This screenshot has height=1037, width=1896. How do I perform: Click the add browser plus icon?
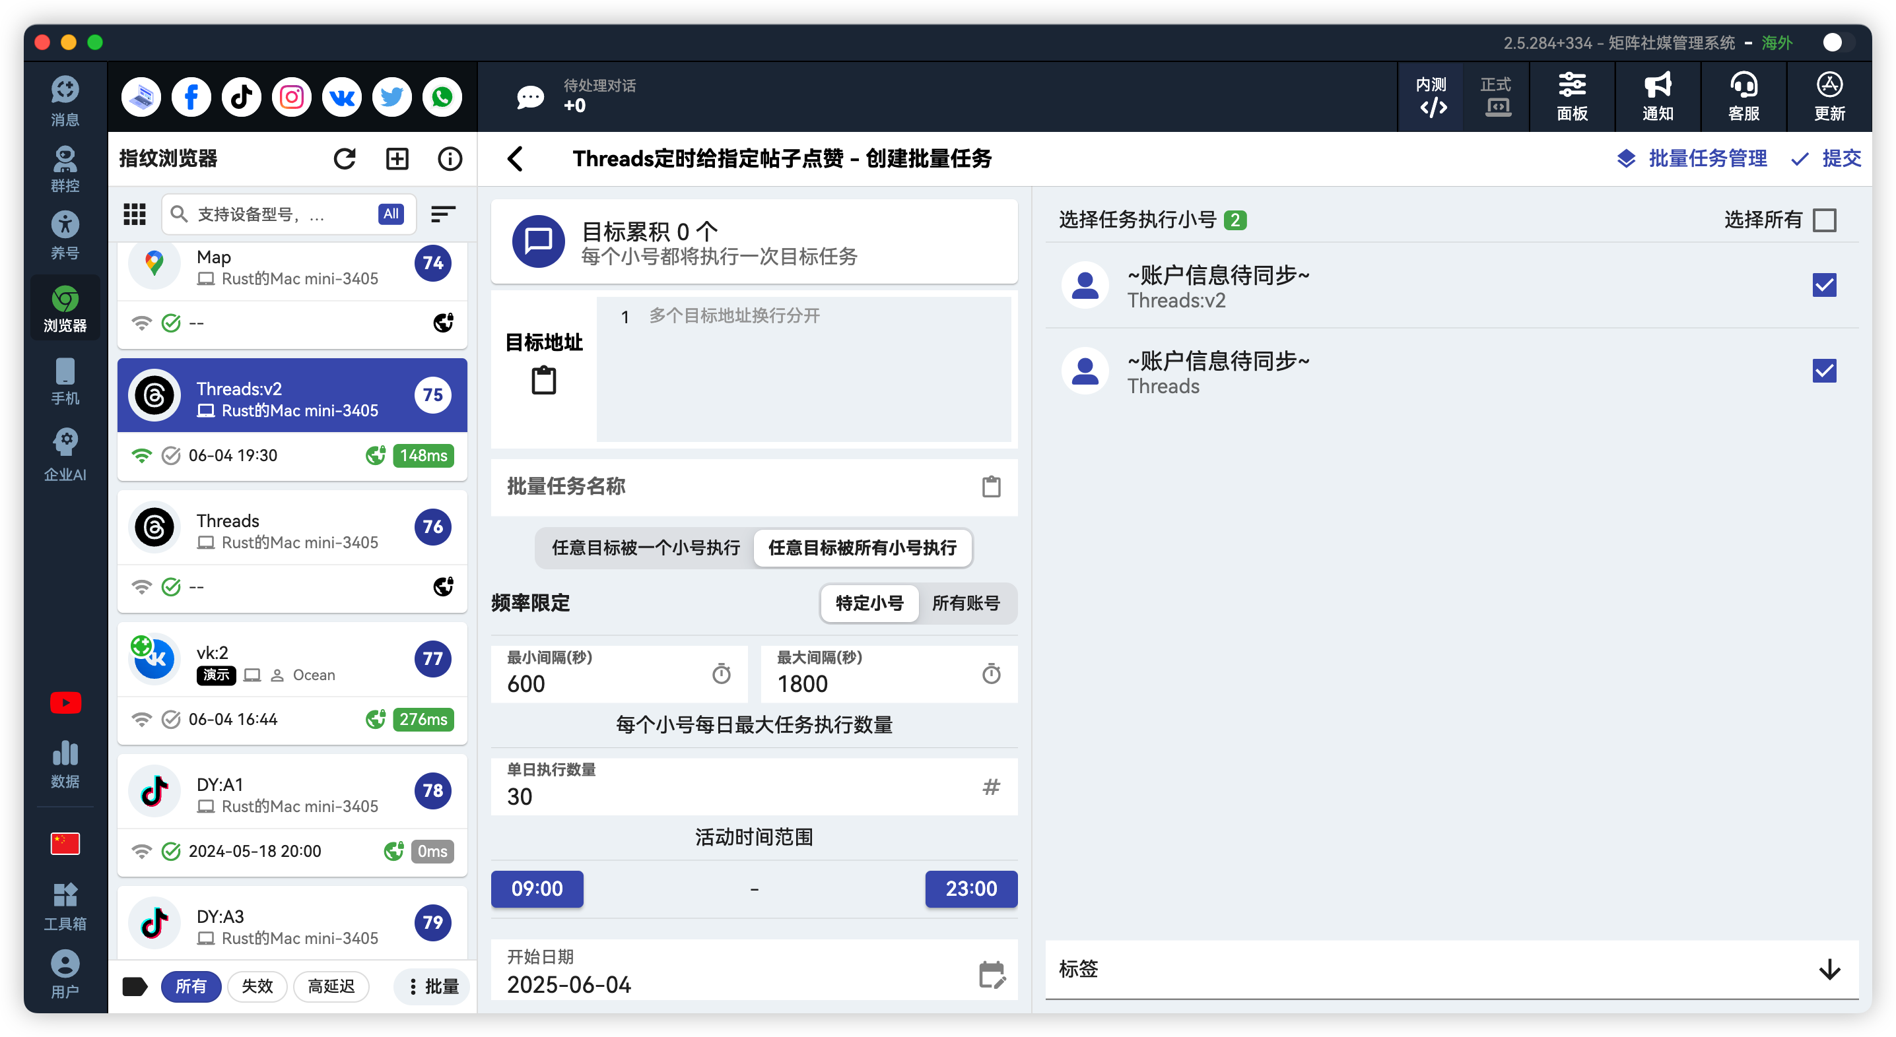click(x=397, y=158)
